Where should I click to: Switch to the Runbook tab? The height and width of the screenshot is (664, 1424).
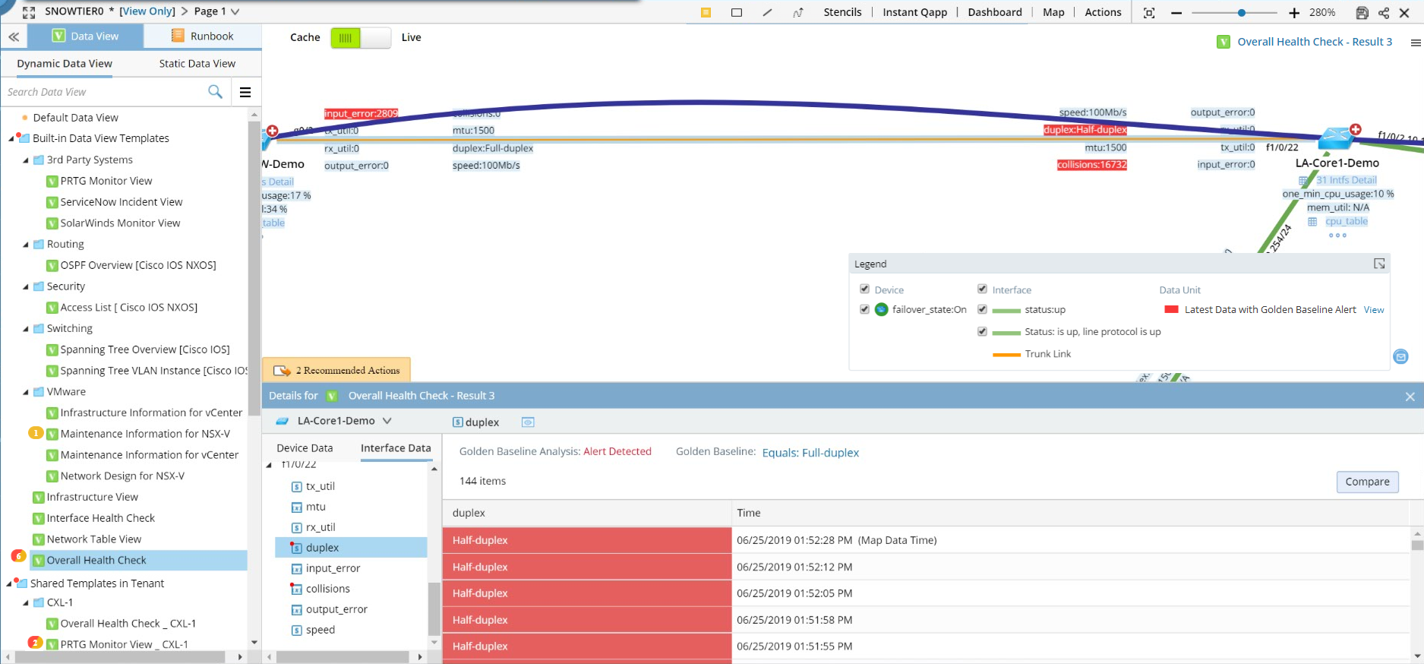click(x=202, y=36)
